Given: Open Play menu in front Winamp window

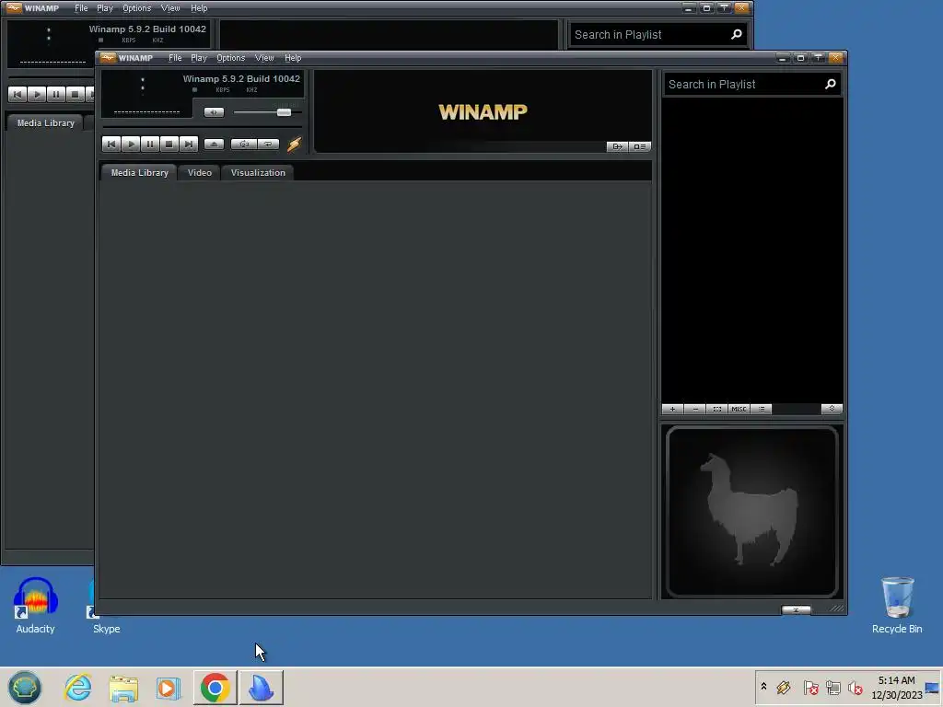Looking at the screenshot, I should 199,58.
